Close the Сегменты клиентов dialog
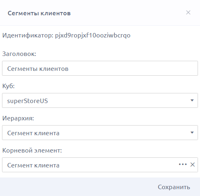Image resolution: width=200 pixels, height=196 pixels. click(188, 12)
